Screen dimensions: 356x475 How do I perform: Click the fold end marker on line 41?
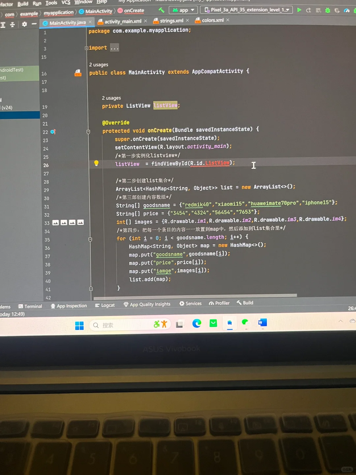pos(91,289)
